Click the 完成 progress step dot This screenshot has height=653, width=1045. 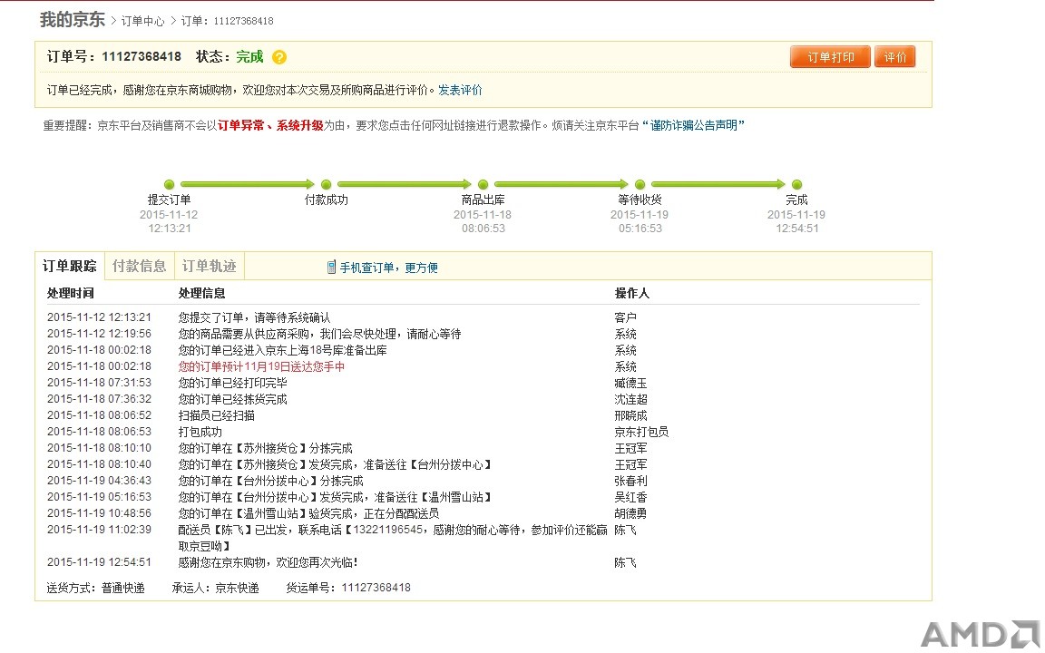[x=796, y=185]
